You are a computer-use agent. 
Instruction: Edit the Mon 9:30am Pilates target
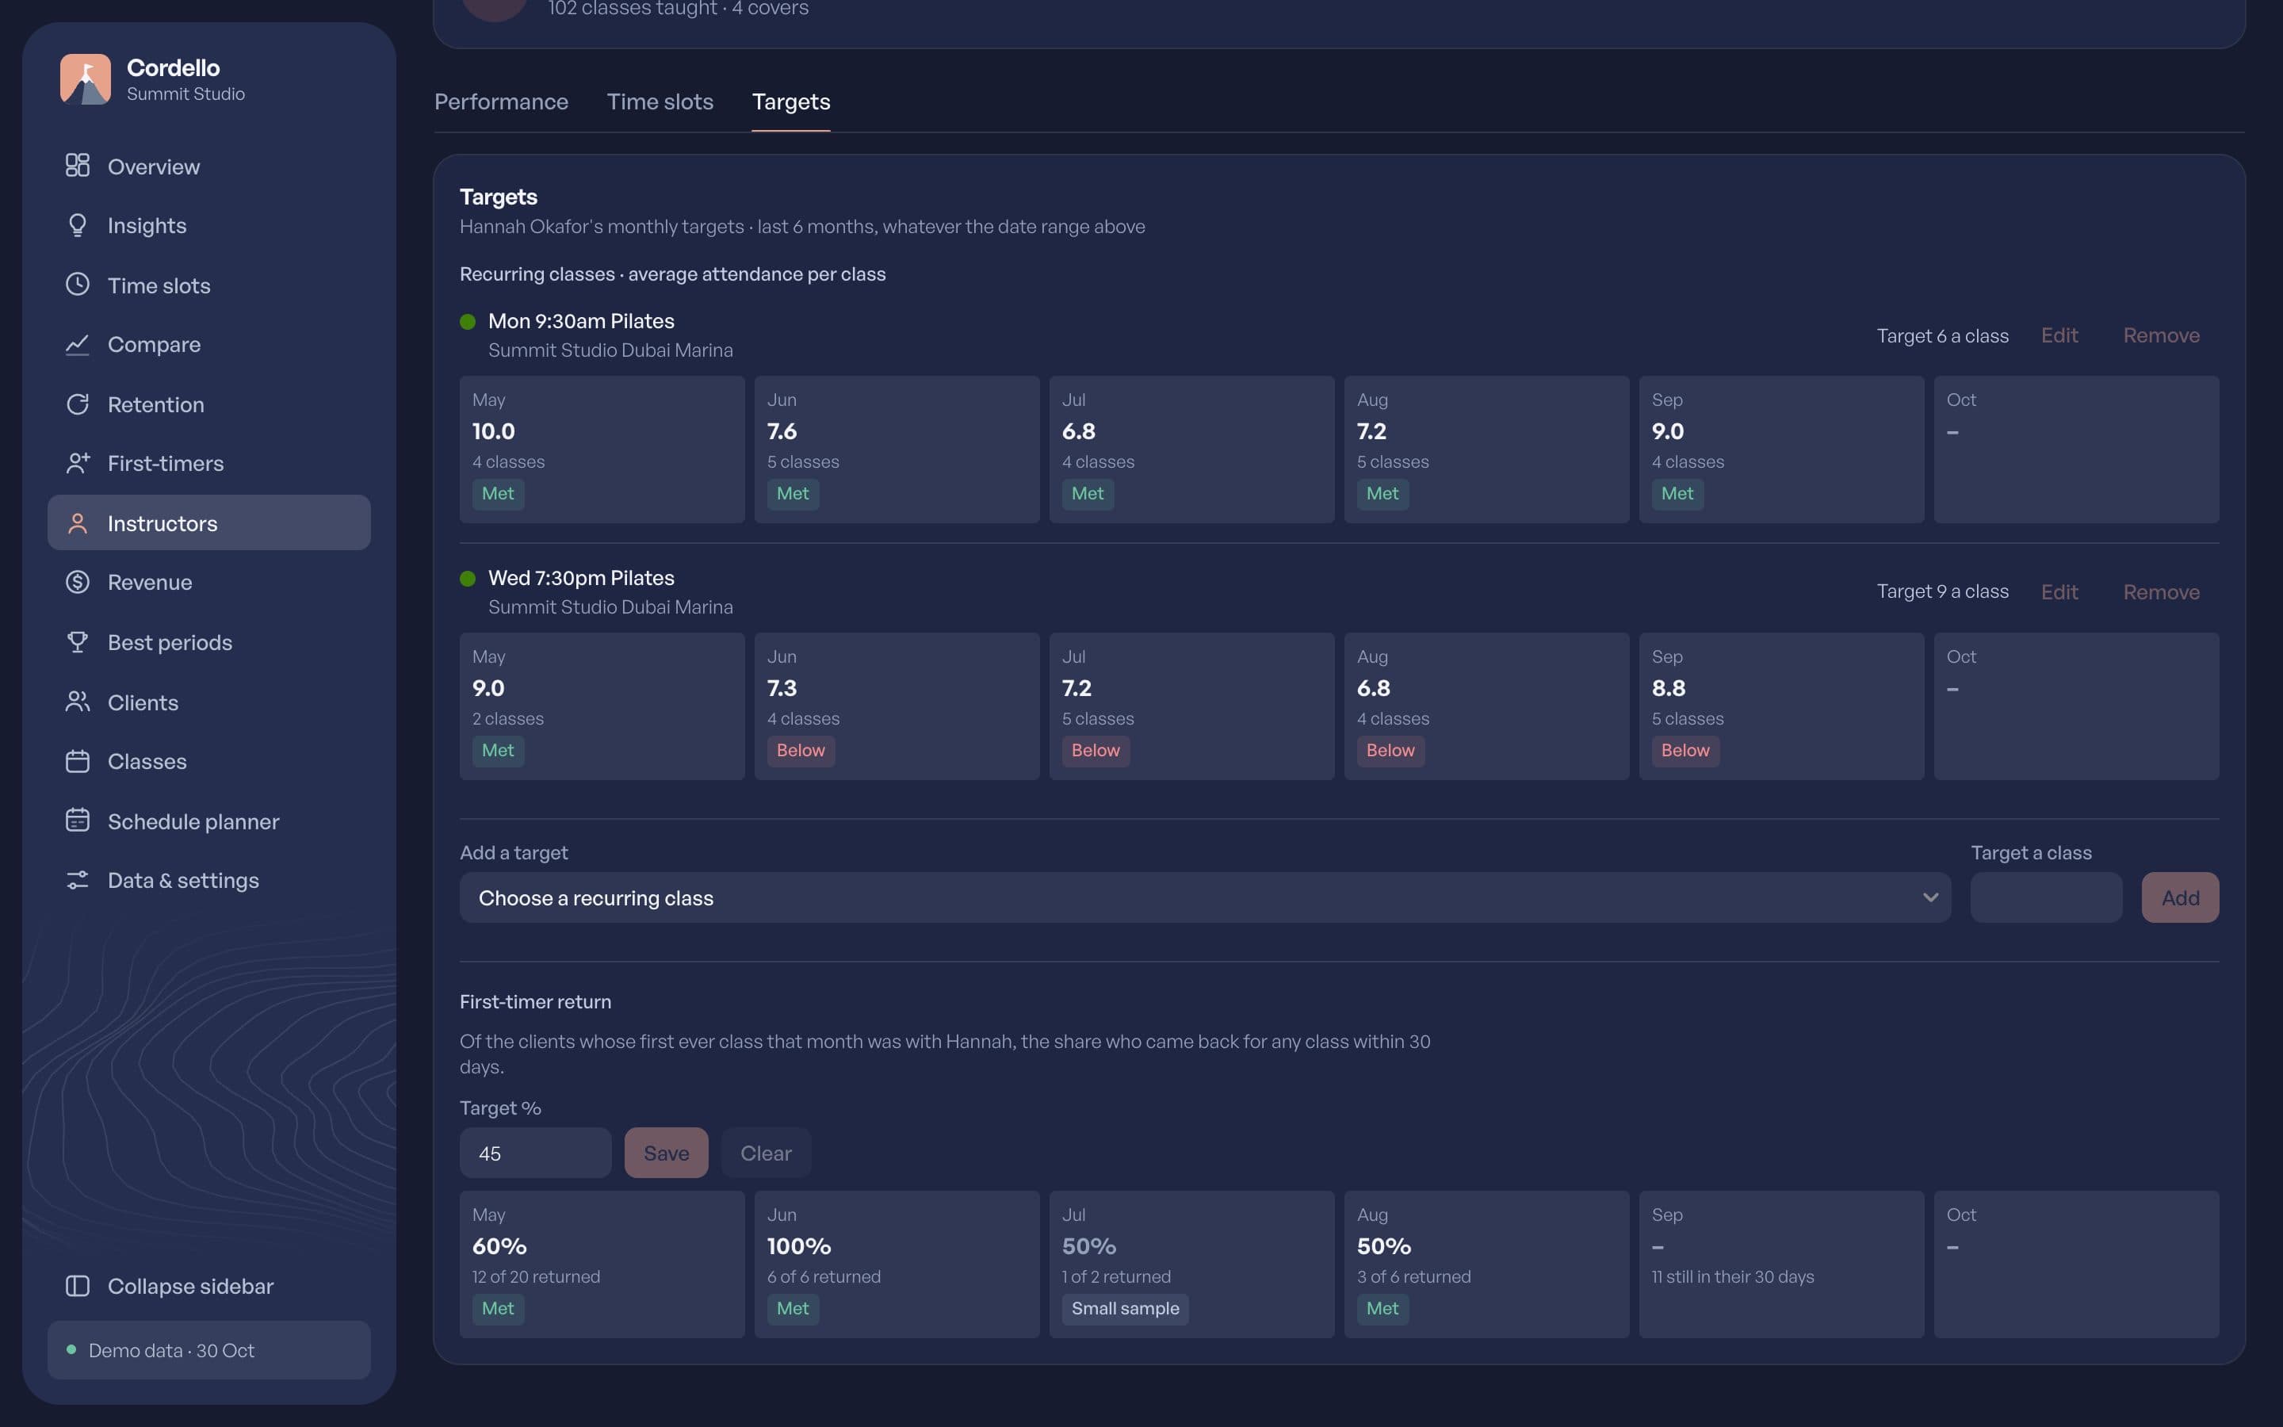tap(2059, 336)
